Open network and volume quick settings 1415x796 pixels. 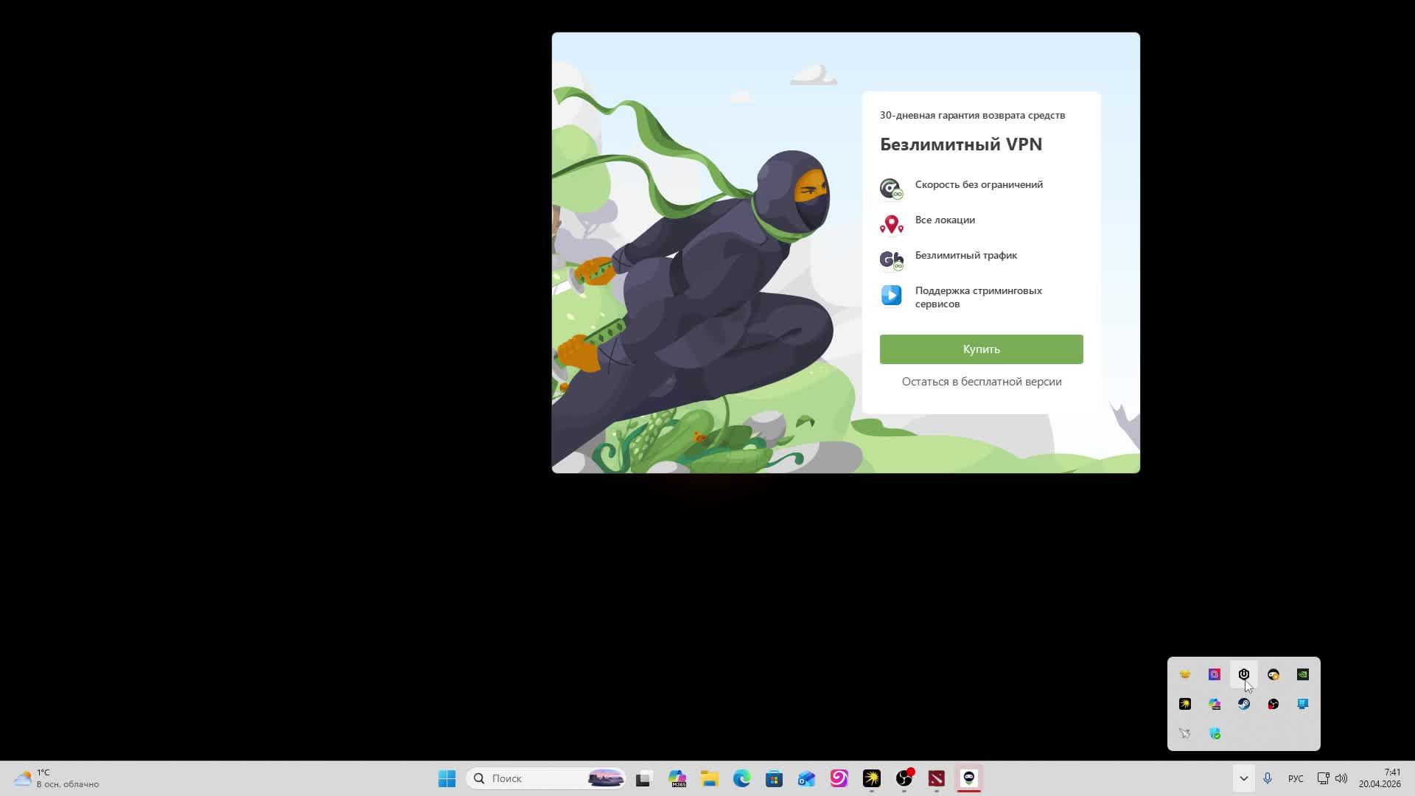click(x=1332, y=778)
